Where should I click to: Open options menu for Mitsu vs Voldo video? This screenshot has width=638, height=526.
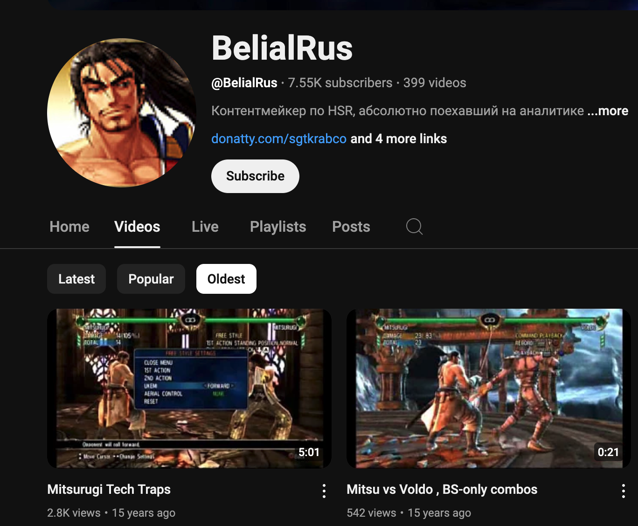[x=624, y=491]
